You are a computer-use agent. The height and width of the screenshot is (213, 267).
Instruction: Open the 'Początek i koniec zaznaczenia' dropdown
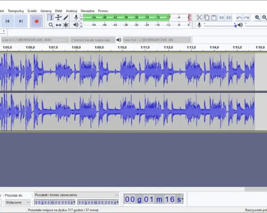[x=76, y=195]
